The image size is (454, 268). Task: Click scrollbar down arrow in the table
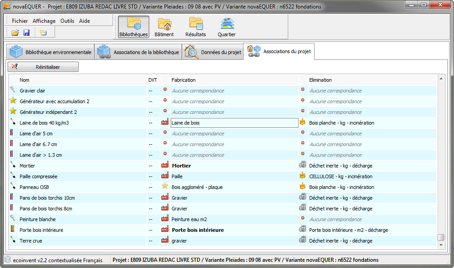click(441, 245)
